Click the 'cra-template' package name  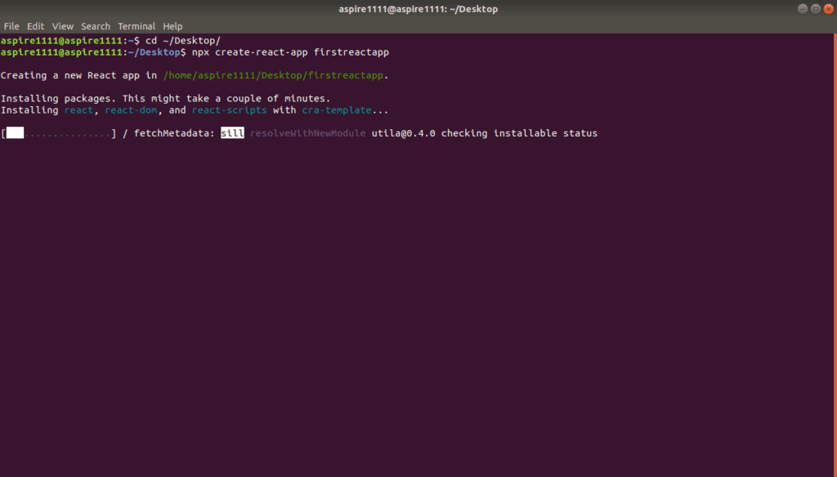point(336,110)
